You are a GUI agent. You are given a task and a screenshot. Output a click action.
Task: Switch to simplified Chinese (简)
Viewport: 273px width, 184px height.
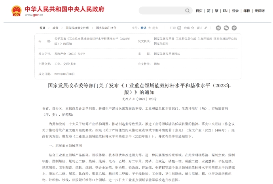pyautogui.click(x=209, y=11)
